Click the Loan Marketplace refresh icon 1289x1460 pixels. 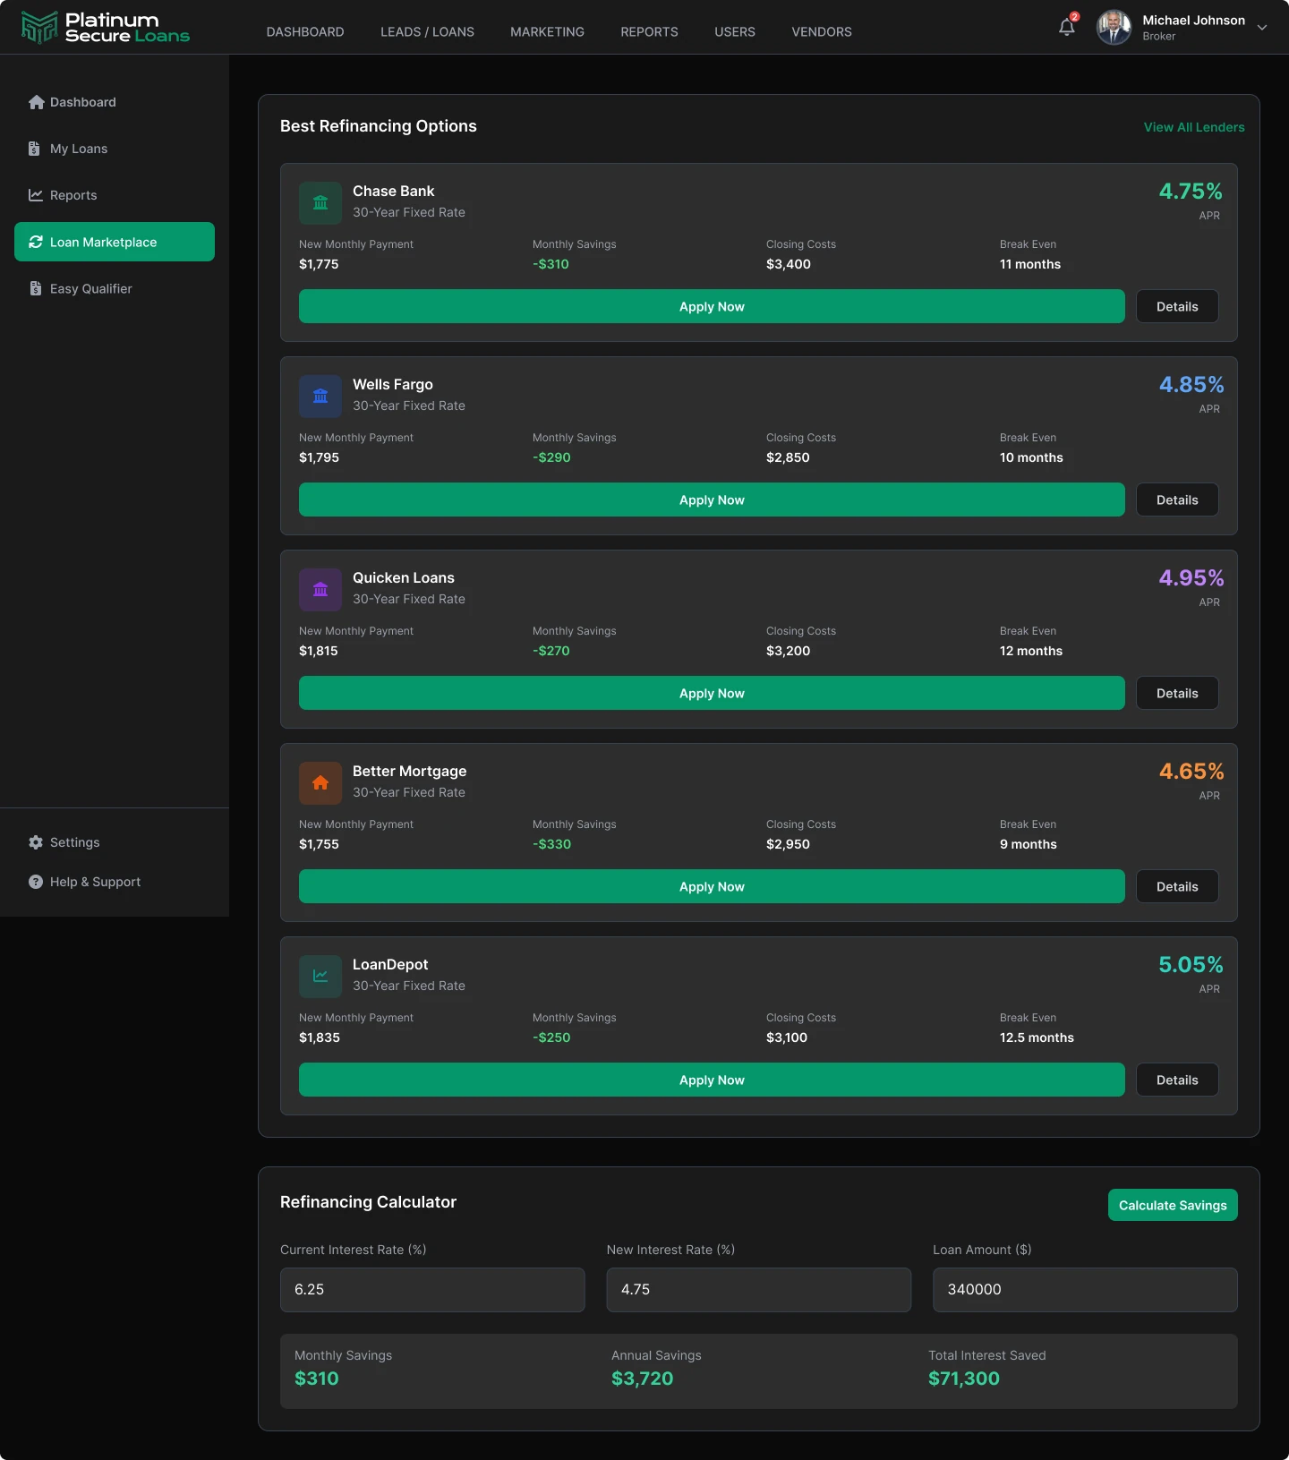(x=36, y=242)
